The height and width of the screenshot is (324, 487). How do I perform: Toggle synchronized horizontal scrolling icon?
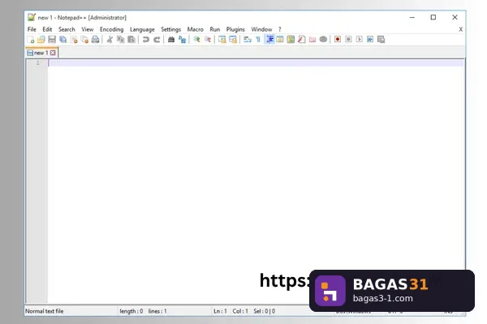233,40
